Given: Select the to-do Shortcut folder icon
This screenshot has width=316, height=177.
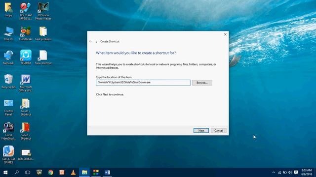Looking at the screenshot, I should [x=26, y=107].
